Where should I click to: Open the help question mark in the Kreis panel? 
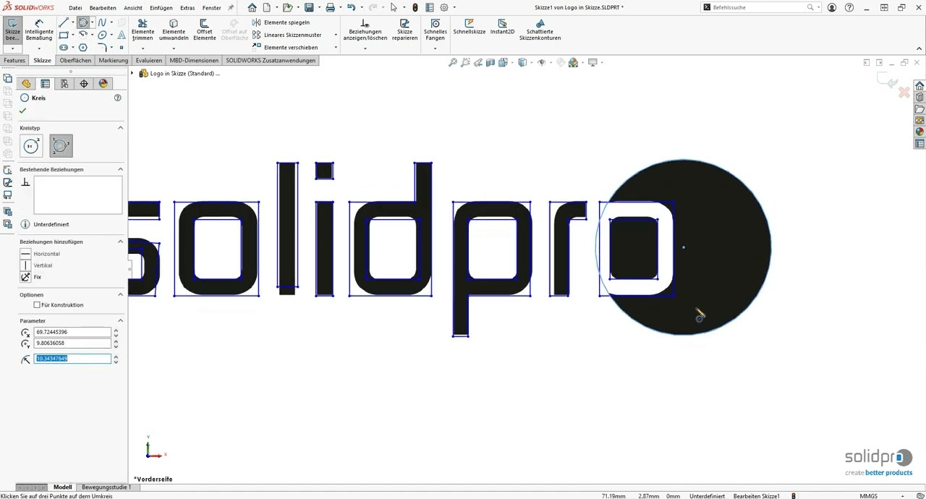point(116,98)
